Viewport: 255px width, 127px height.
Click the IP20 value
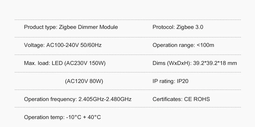pyautogui.click(x=183, y=81)
